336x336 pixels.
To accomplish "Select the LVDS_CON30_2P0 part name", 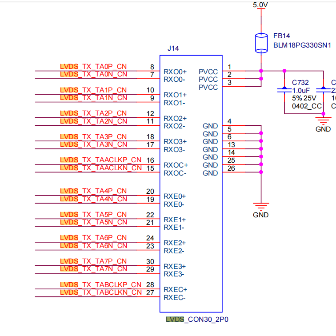I will [x=197, y=320].
